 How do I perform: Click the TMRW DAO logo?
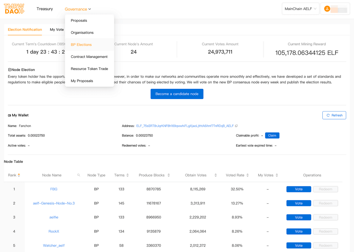tap(14, 9)
